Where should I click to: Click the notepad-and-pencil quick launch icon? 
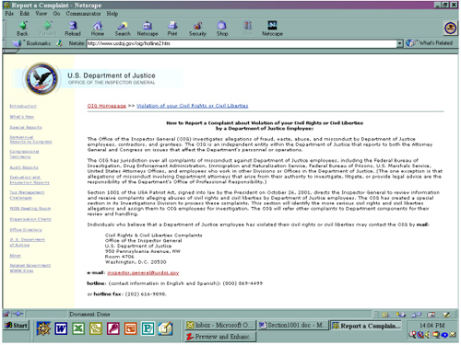click(165, 329)
